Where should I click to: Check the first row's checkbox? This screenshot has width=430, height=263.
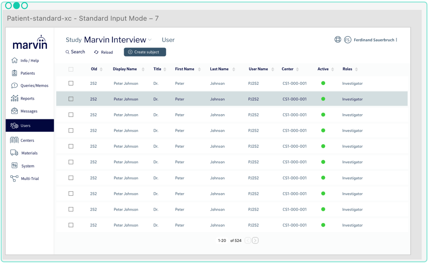[71, 83]
